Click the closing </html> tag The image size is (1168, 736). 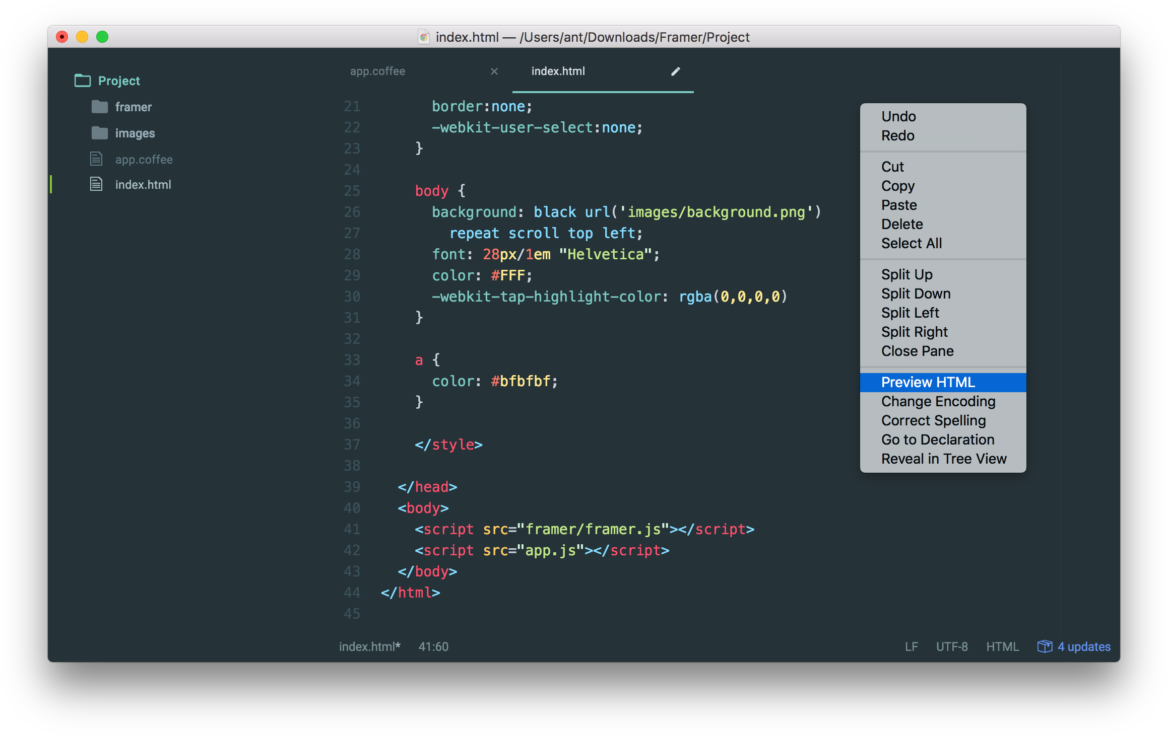point(411,593)
